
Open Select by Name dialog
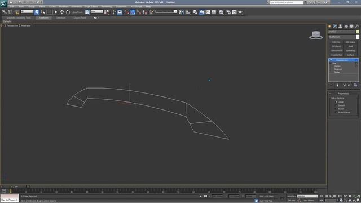click(x=43, y=12)
